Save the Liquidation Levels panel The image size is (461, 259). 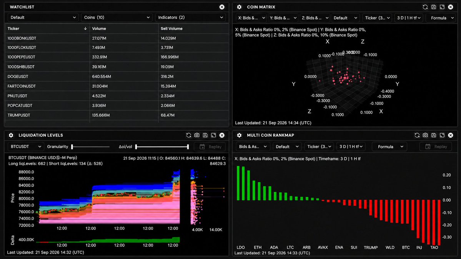(x=205, y=135)
